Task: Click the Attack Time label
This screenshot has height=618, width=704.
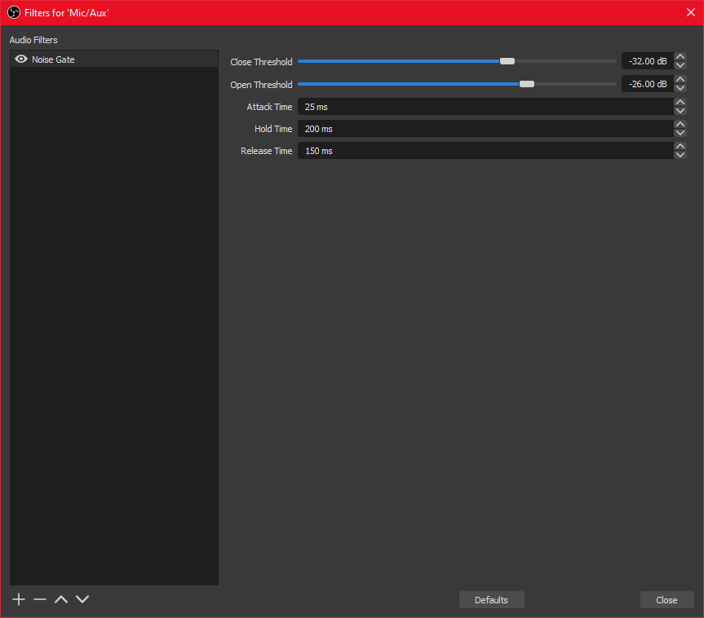Action: 269,107
